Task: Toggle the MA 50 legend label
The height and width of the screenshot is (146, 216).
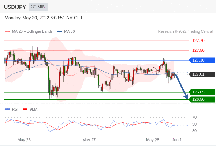Action: click(70, 32)
